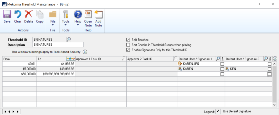Viewport: 279px width, 115px height.
Task: Open Default User / Signature 2 lookup
Action: click(266, 58)
